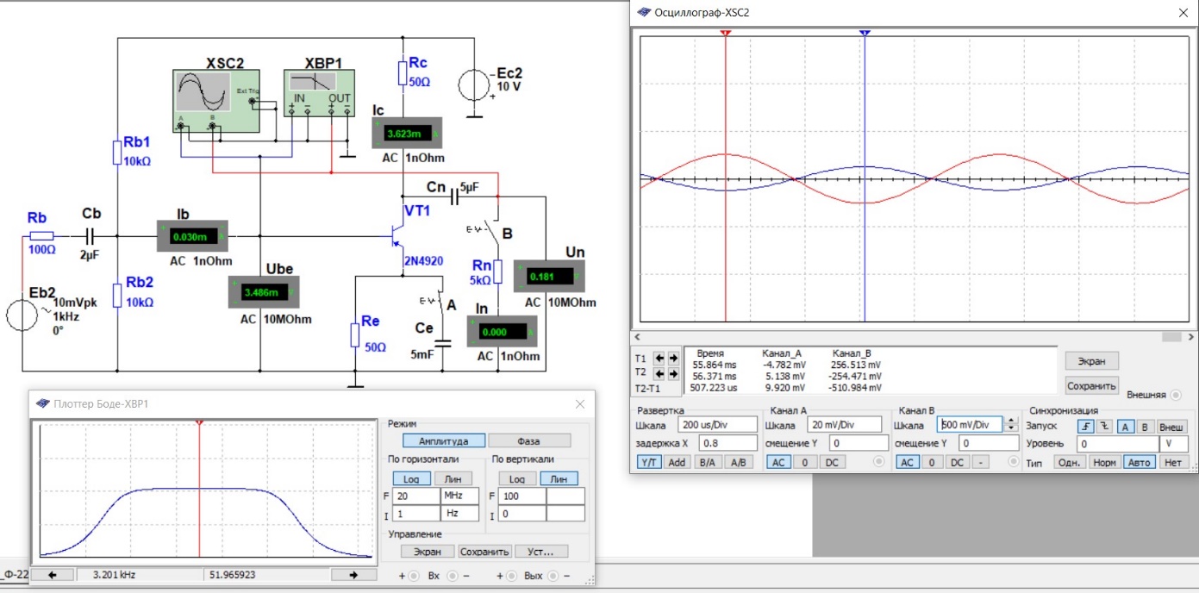1199x593 pixels.
Task: Toggle Add mode in Развертка section
Action: click(678, 462)
